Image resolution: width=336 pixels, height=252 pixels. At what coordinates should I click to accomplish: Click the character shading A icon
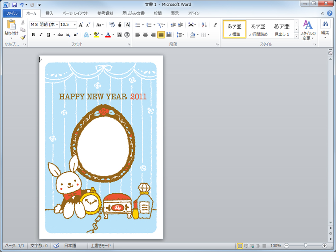tap(120, 34)
